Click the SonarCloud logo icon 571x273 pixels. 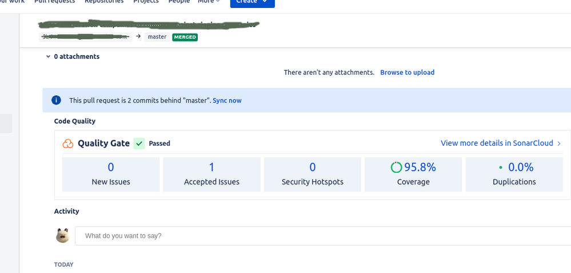[68, 144]
